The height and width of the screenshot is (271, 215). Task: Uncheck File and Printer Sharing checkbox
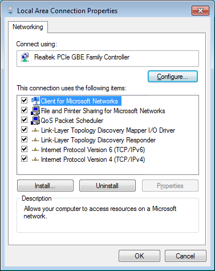(24, 110)
